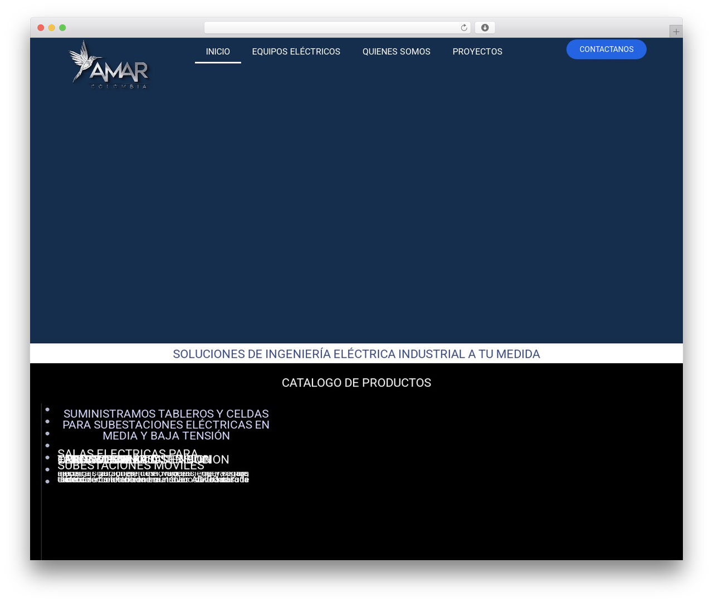The height and width of the screenshot is (603, 713).
Task: Open the browser downloads icon
Action: point(485,28)
